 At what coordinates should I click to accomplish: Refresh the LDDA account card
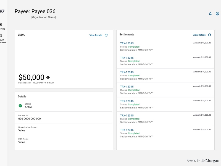click(x=107, y=35)
